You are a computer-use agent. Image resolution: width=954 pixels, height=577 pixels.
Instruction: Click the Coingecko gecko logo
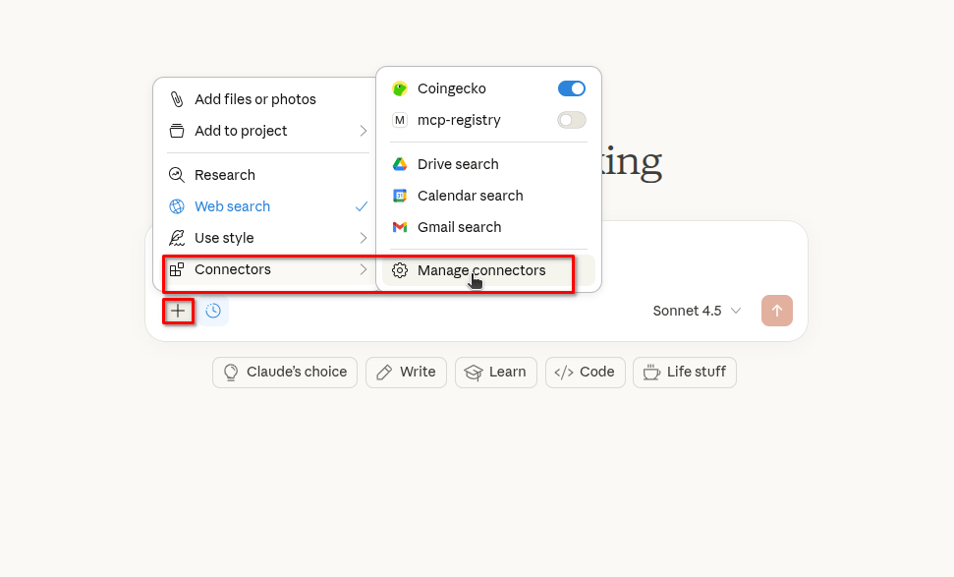click(400, 88)
